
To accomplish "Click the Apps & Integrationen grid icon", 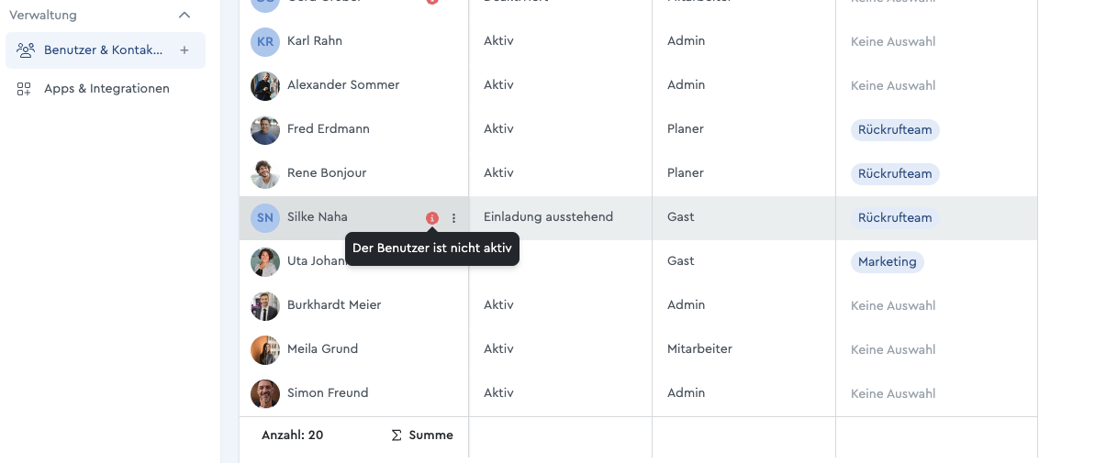I will pyautogui.click(x=25, y=89).
